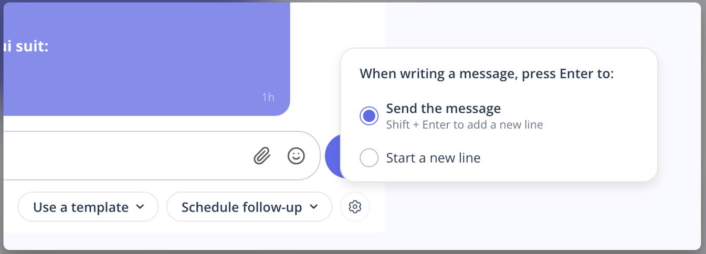
Task: Open the "Schedule follow-up" dropdown
Action: pyautogui.click(x=249, y=207)
